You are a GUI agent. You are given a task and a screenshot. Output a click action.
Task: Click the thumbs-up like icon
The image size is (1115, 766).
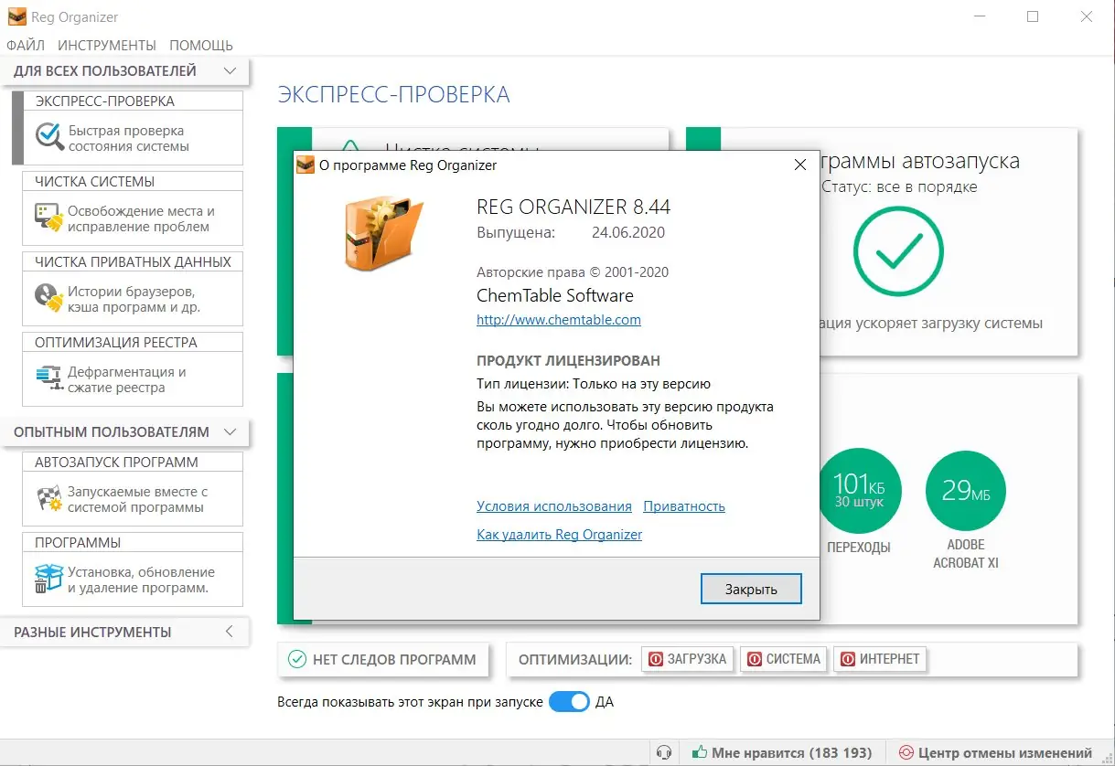(700, 752)
